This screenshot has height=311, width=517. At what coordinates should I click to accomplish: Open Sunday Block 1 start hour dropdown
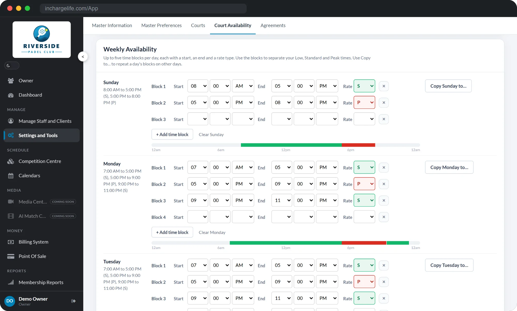coord(198,86)
